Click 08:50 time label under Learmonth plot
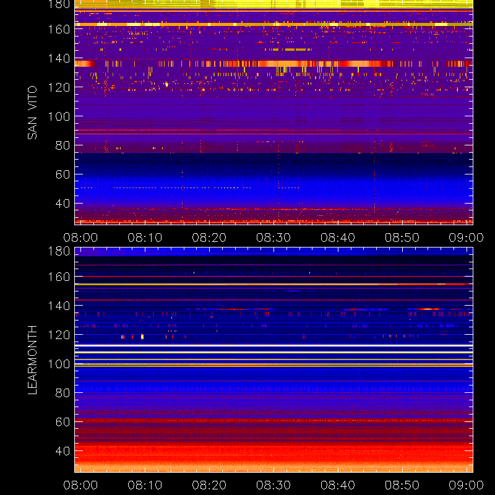This screenshot has width=495, height=495. pos(402,485)
